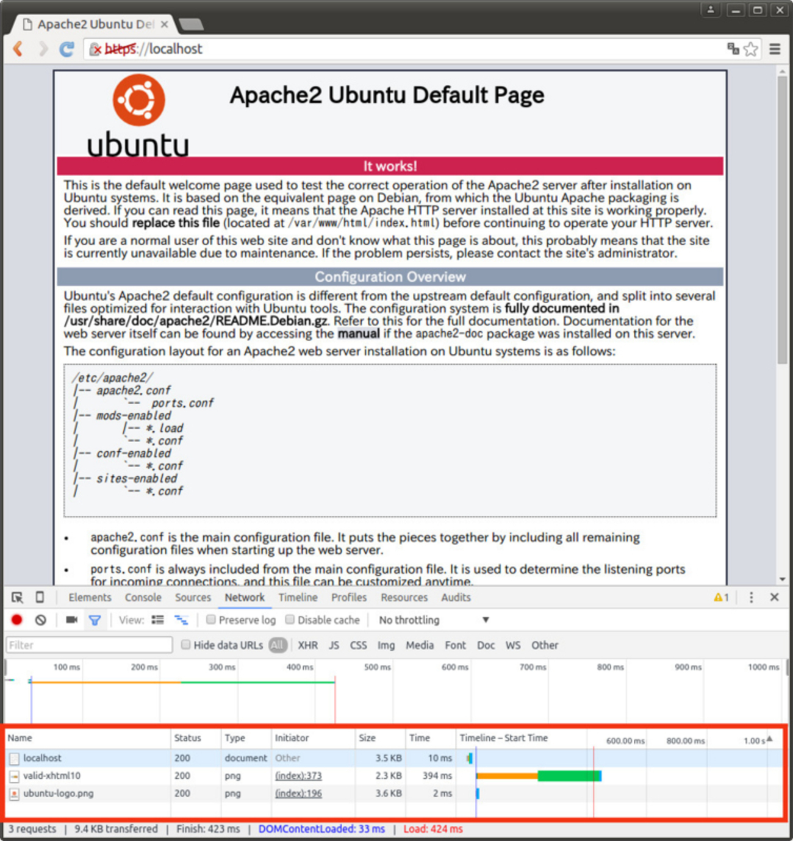The height and width of the screenshot is (841, 793).
Task: Close the Apache2 Ubuntu browser tab
Action: tap(164, 24)
